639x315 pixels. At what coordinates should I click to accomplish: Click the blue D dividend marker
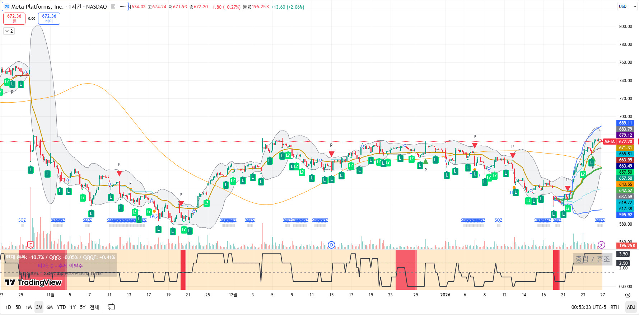pos(331,245)
